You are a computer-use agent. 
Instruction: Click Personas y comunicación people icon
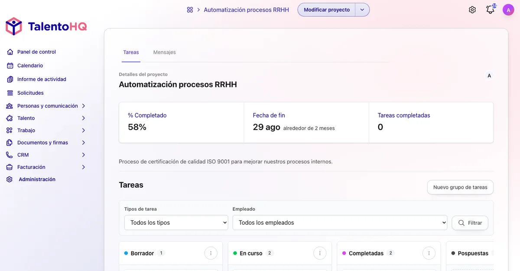point(10,106)
